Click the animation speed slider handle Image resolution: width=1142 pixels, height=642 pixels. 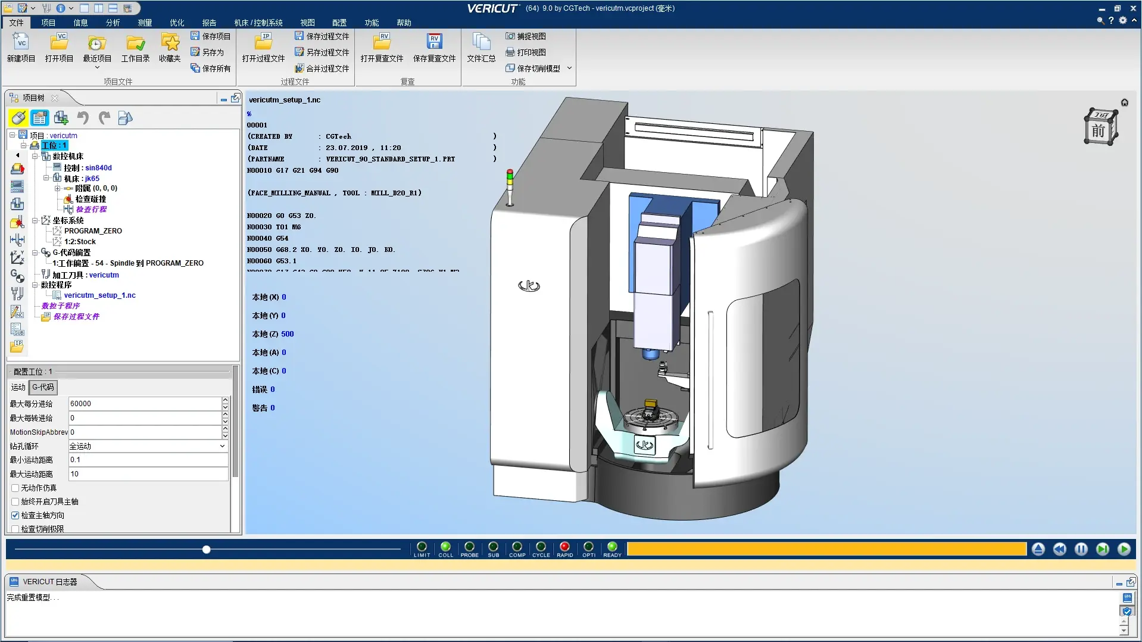206,549
